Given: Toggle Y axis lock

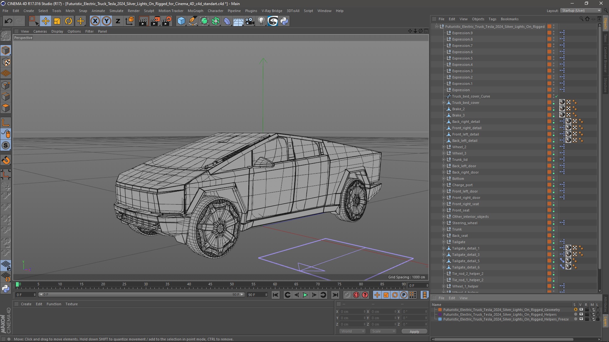Looking at the screenshot, I should click(x=107, y=21).
